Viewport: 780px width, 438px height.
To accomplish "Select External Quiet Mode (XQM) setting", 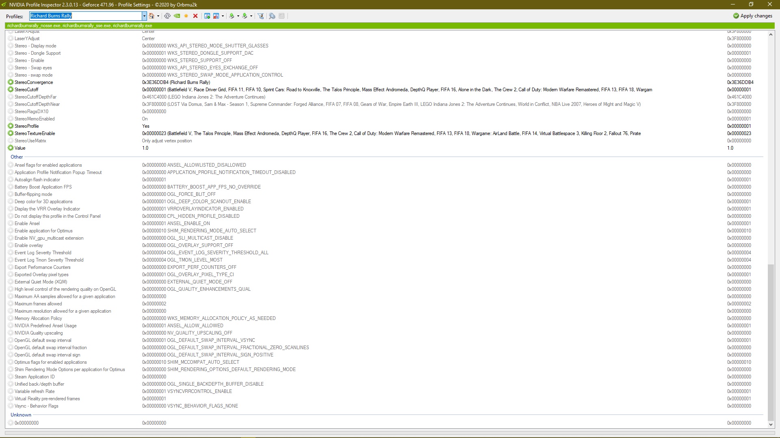I will coord(41,282).
